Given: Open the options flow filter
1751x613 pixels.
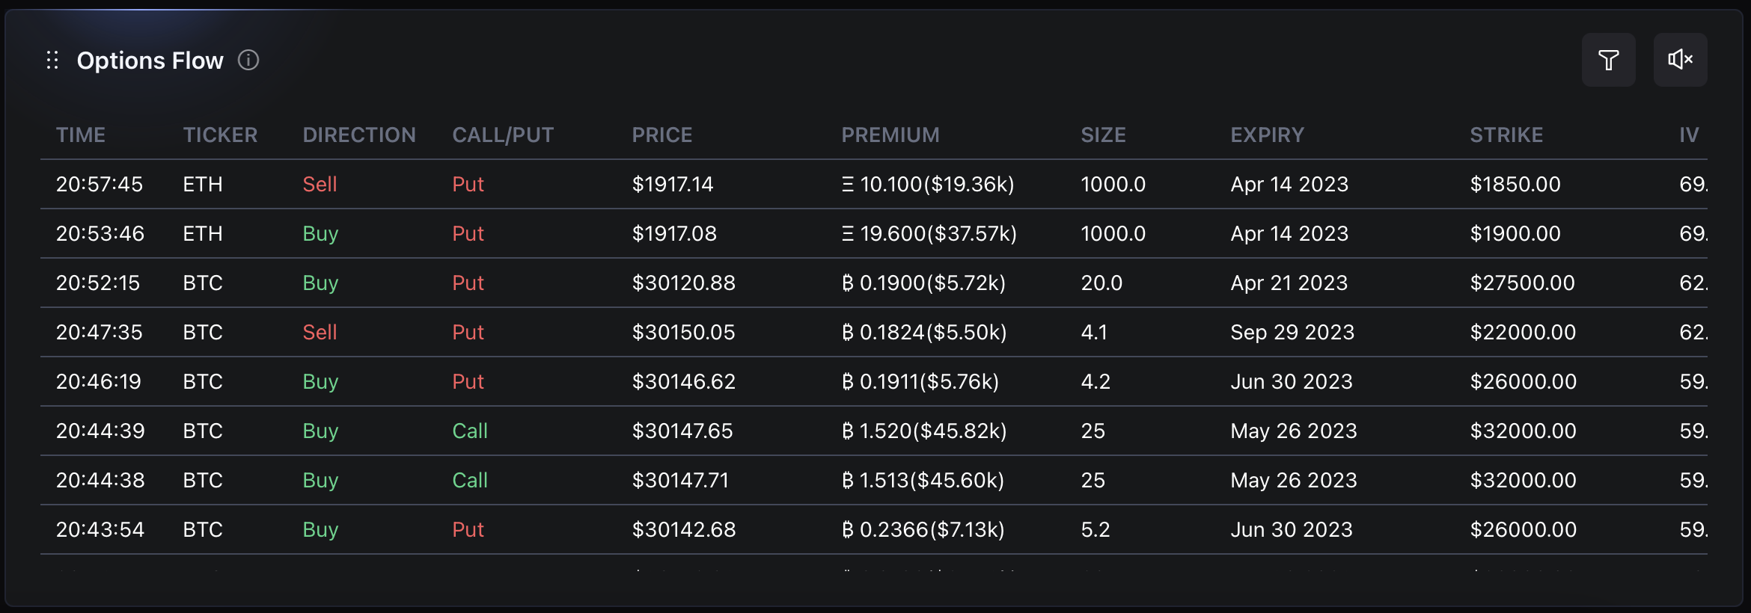Looking at the screenshot, I should click(1608, 60).
